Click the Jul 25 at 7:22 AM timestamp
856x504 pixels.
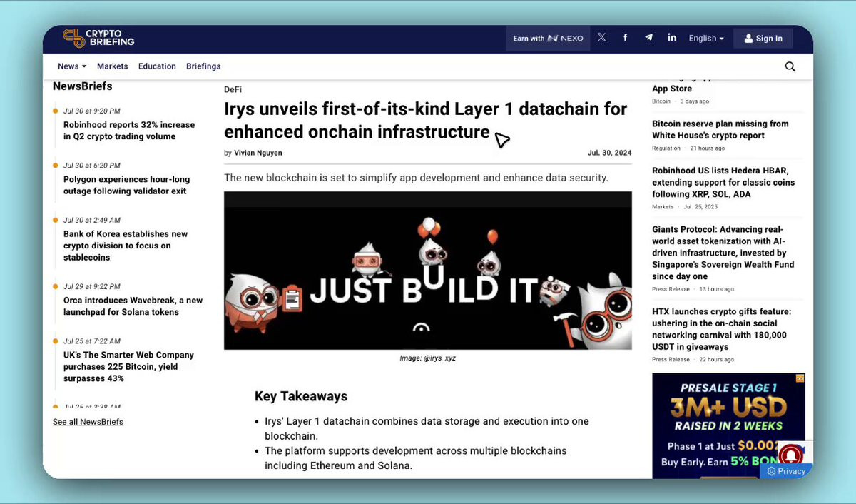(x=92, y=341)
